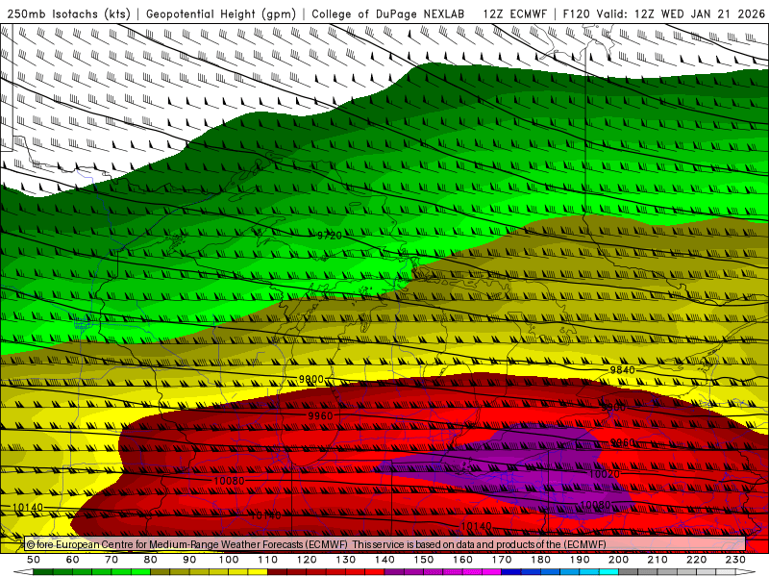Image resolution: width=769 pixels, height=577 pixels.
Task: Click the 10020 height contour label
Action: (605, 474)
